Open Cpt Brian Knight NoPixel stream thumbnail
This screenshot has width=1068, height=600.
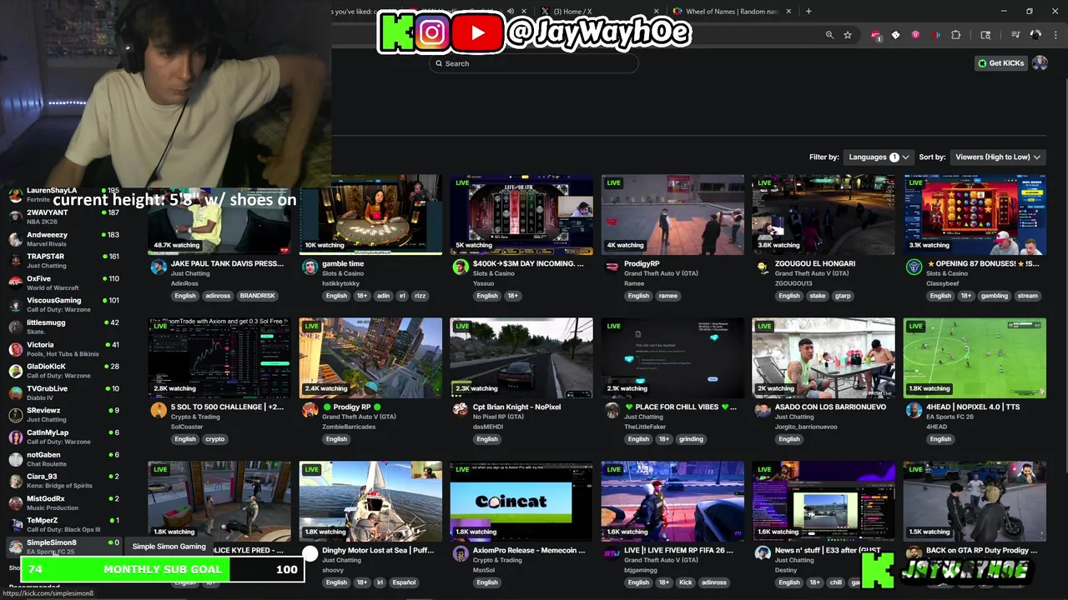click(x=521, y=357)
